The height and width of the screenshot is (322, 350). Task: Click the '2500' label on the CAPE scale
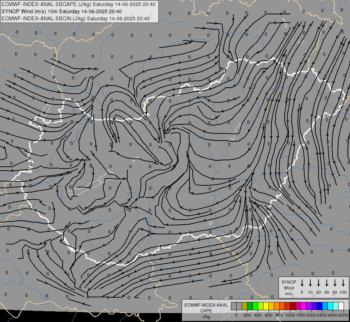[322, 315]
